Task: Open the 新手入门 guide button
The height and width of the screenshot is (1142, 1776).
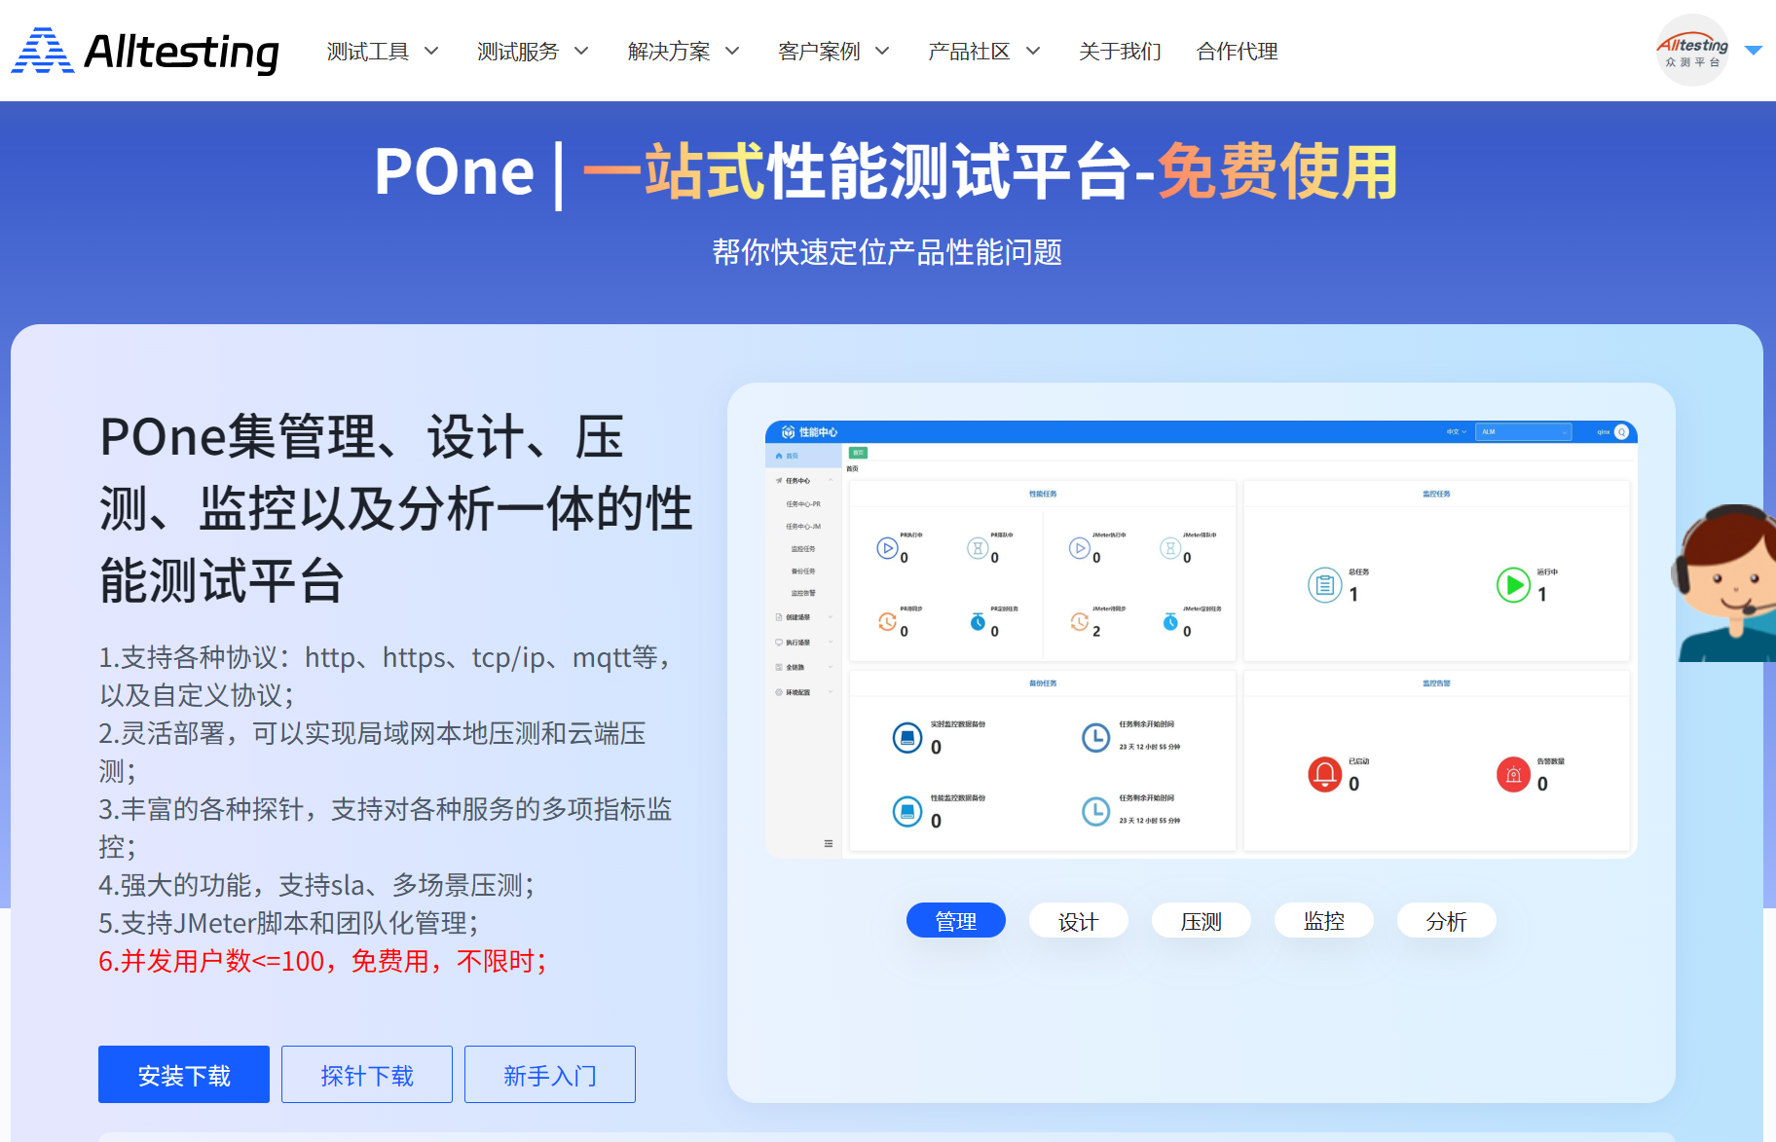Action: pyautogui.click(x=550, y=1075)
